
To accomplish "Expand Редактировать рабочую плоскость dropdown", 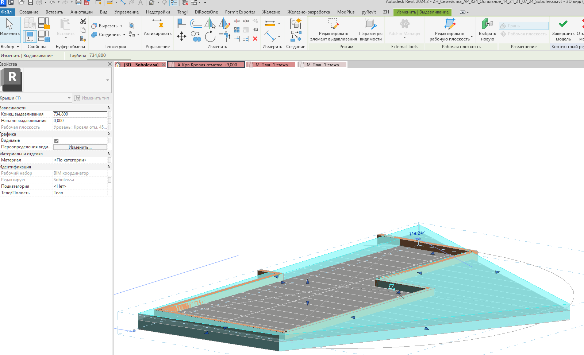I will coord(472,37).
